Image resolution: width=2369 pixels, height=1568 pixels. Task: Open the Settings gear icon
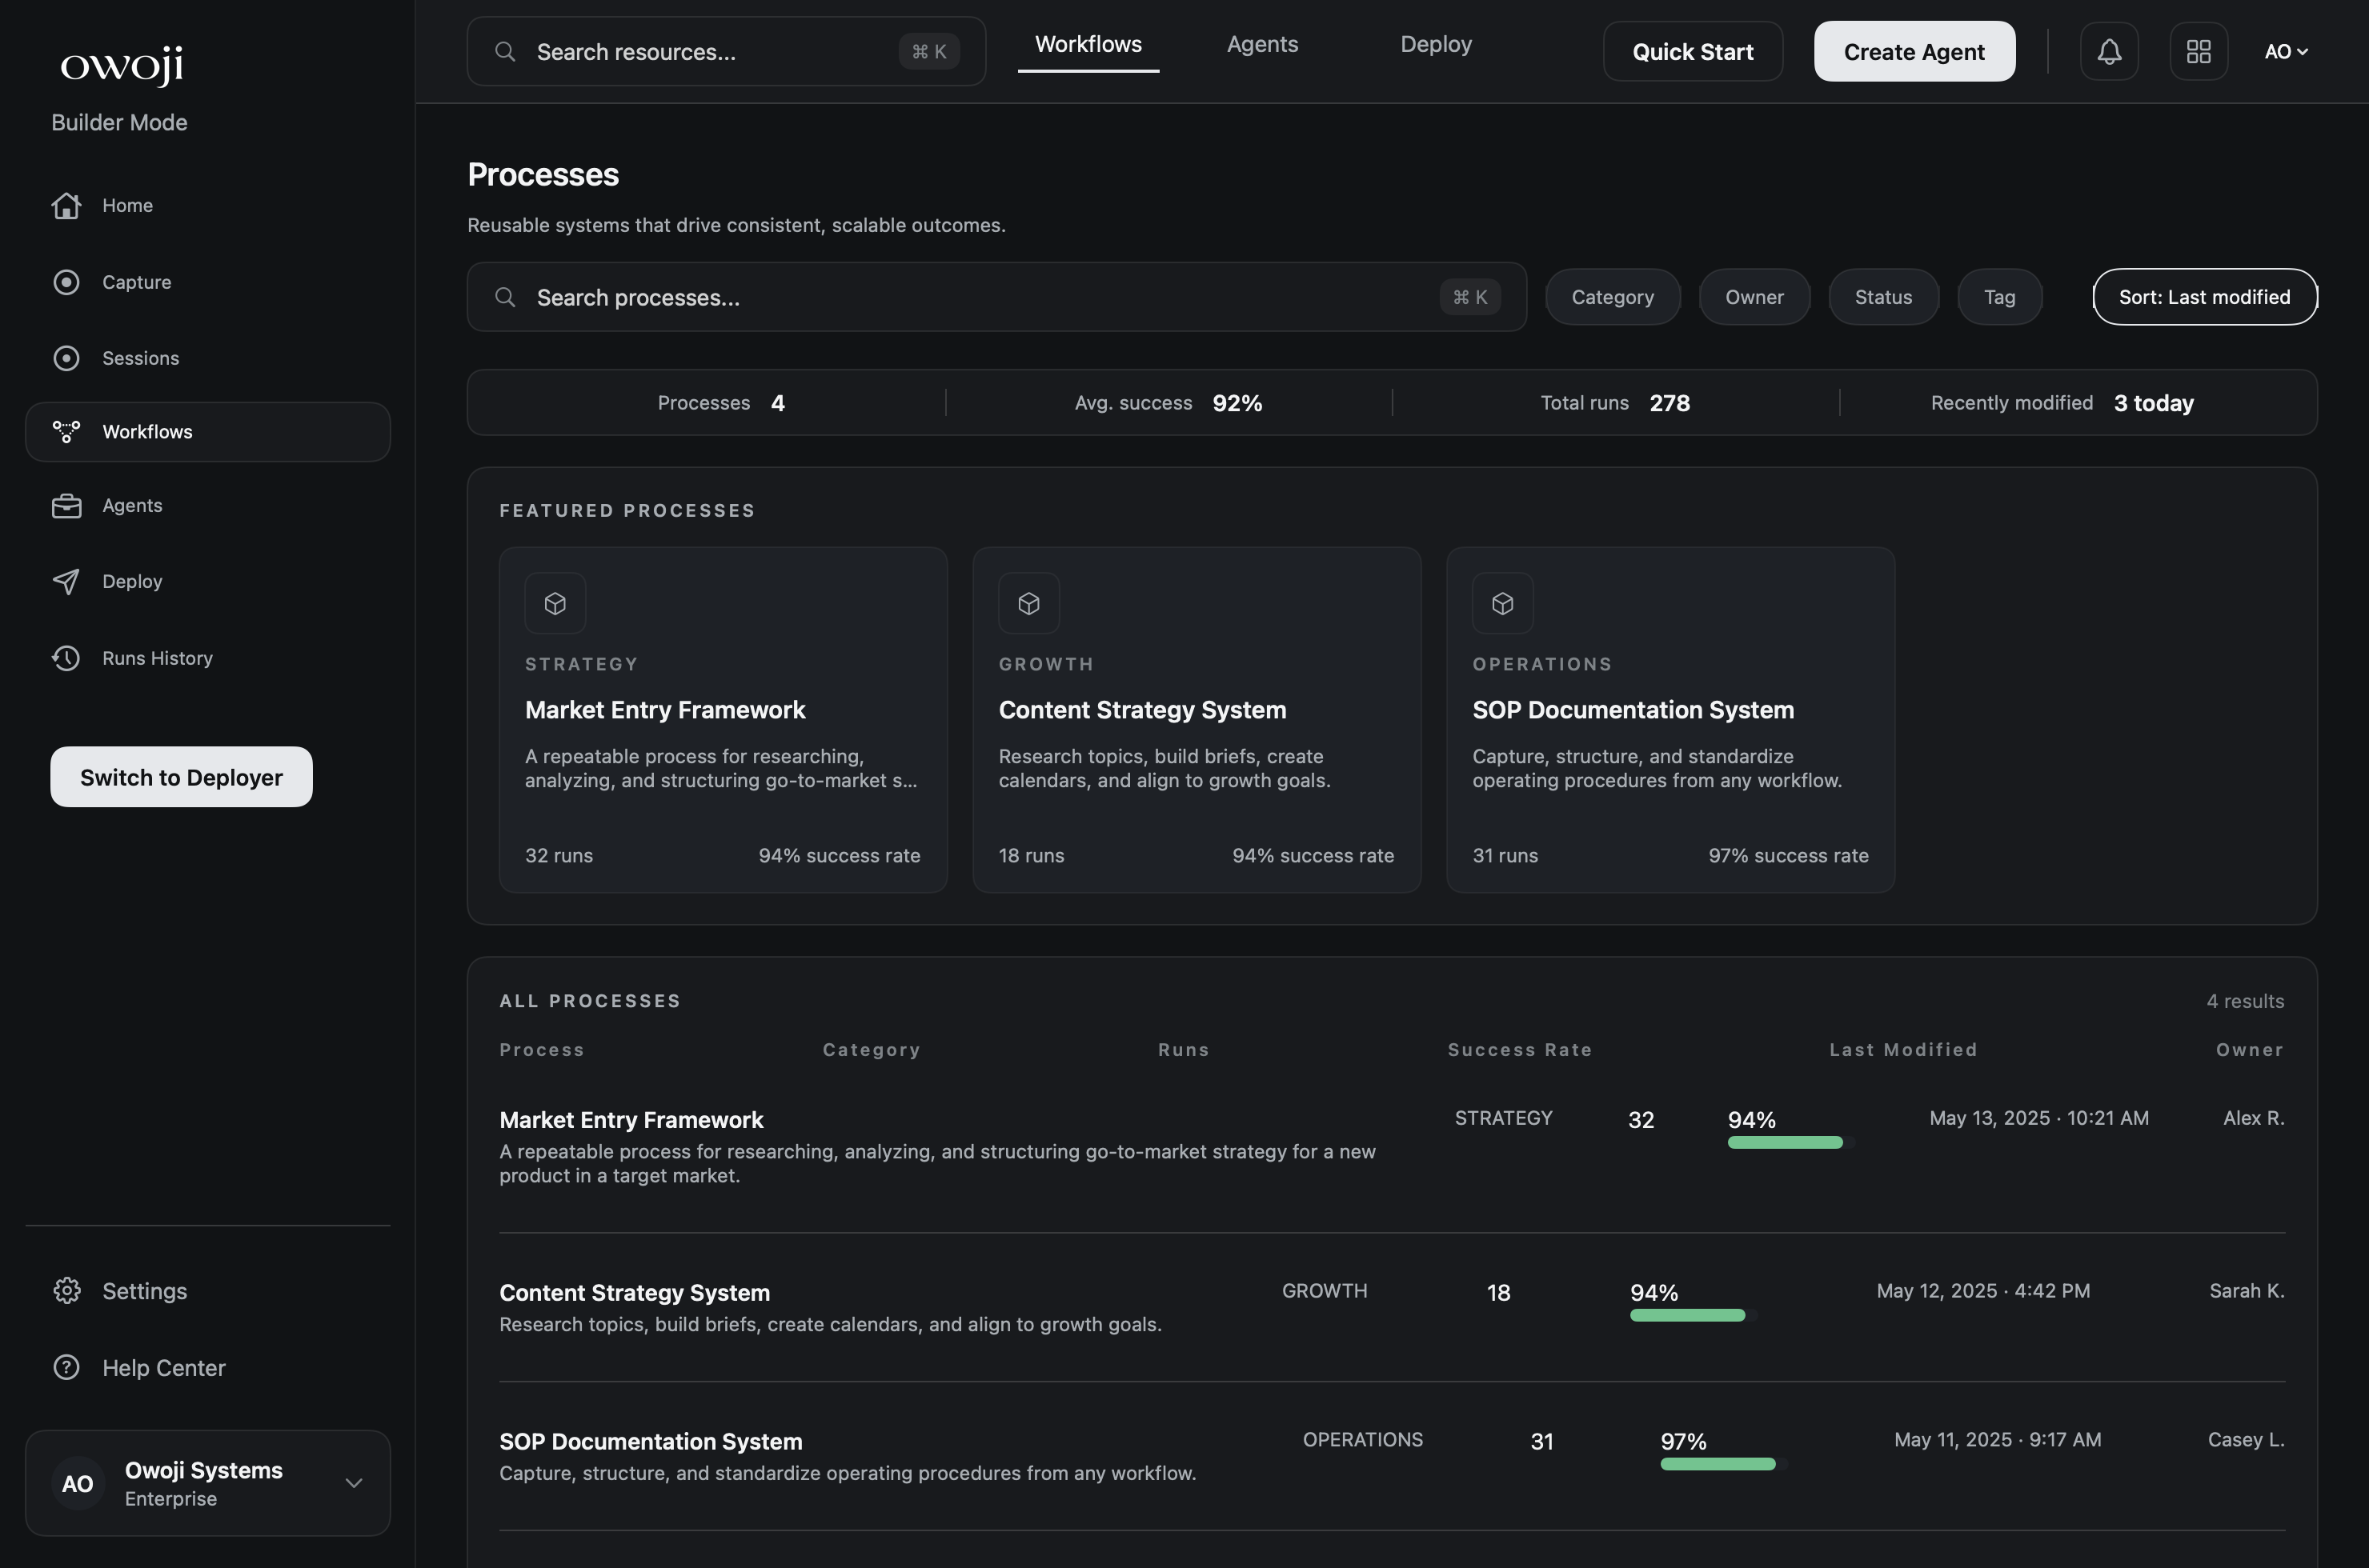point(66,1290)
